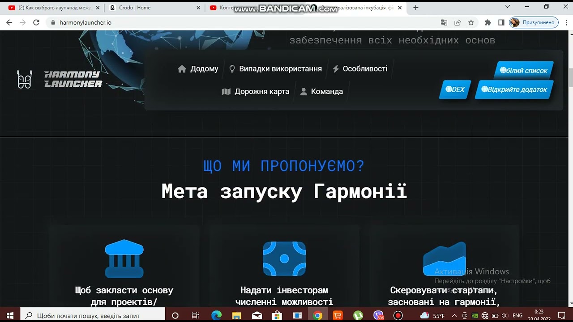
Task: Open Task View in the taskbar
Action: 195,315
